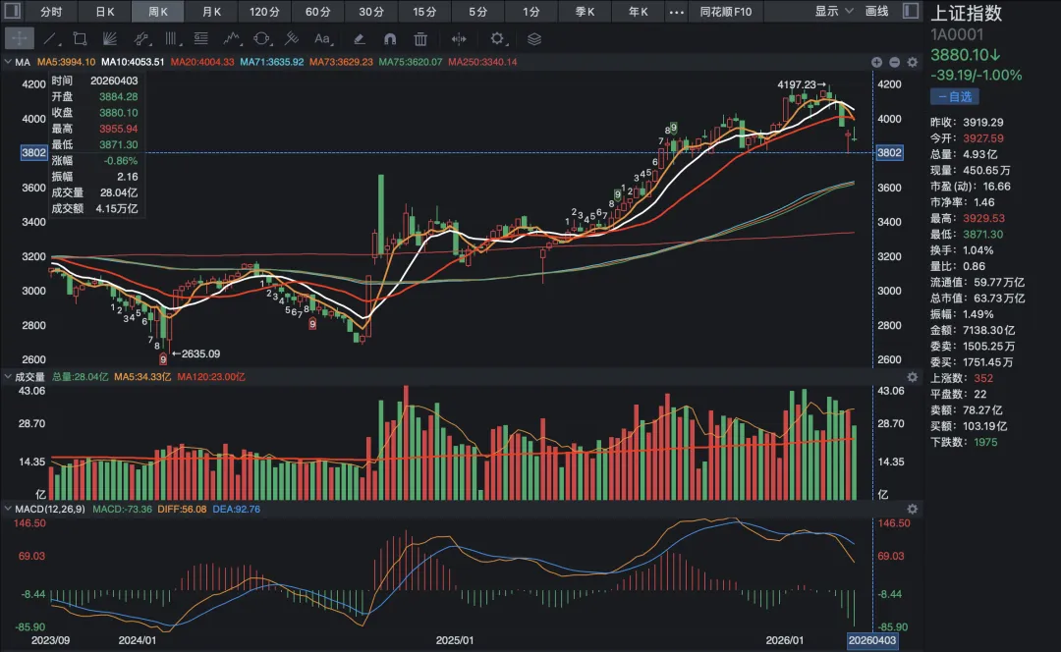Switch to 分时 intraday tab
The width and height of the screenshot is (1061, 652).
click(x=51, y=12)
